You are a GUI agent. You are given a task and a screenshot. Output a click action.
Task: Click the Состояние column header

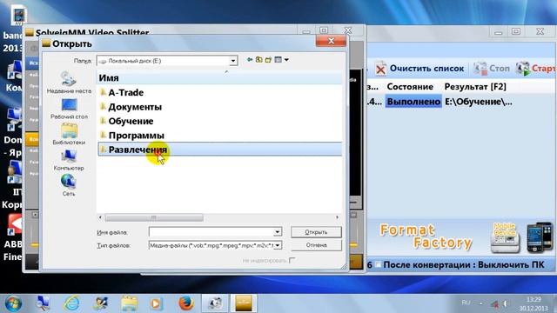coord(410,87)
